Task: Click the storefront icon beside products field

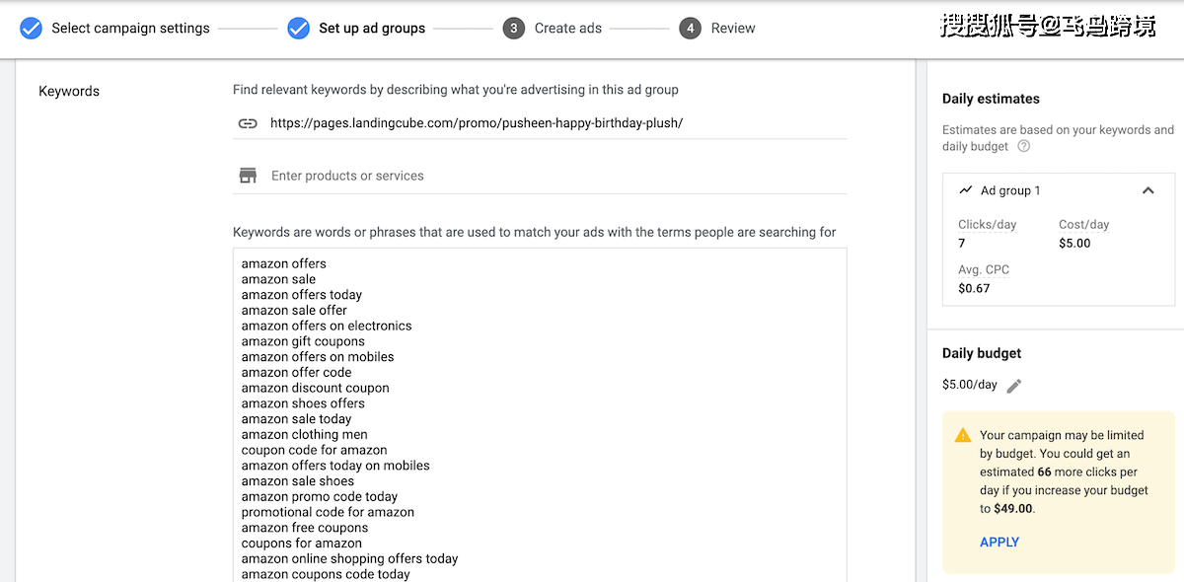Action: [248, 176]
